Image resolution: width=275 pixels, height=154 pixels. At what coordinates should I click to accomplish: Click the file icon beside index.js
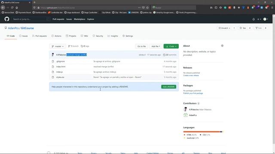[x=53, y=72]
